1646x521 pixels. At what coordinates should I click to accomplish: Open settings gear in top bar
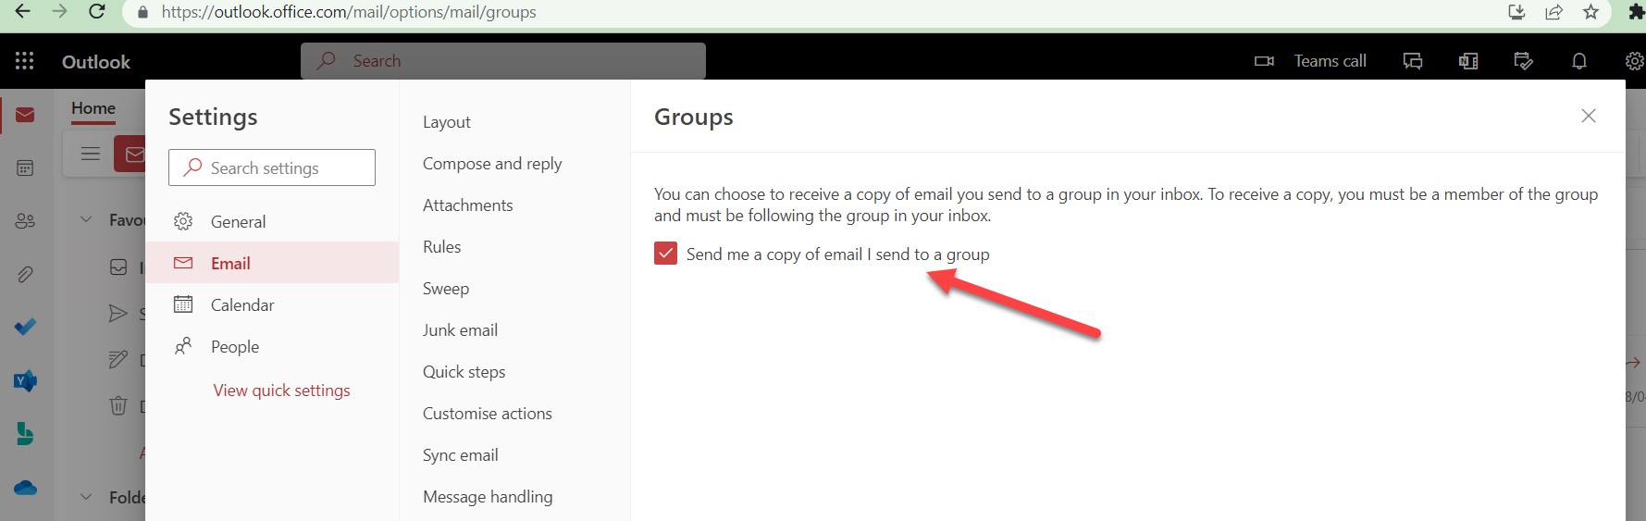tap(1634, 61)
